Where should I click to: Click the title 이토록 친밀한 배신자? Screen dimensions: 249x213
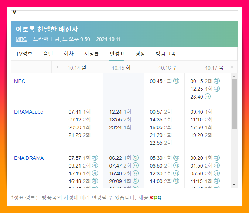click(x=47, y=30)
